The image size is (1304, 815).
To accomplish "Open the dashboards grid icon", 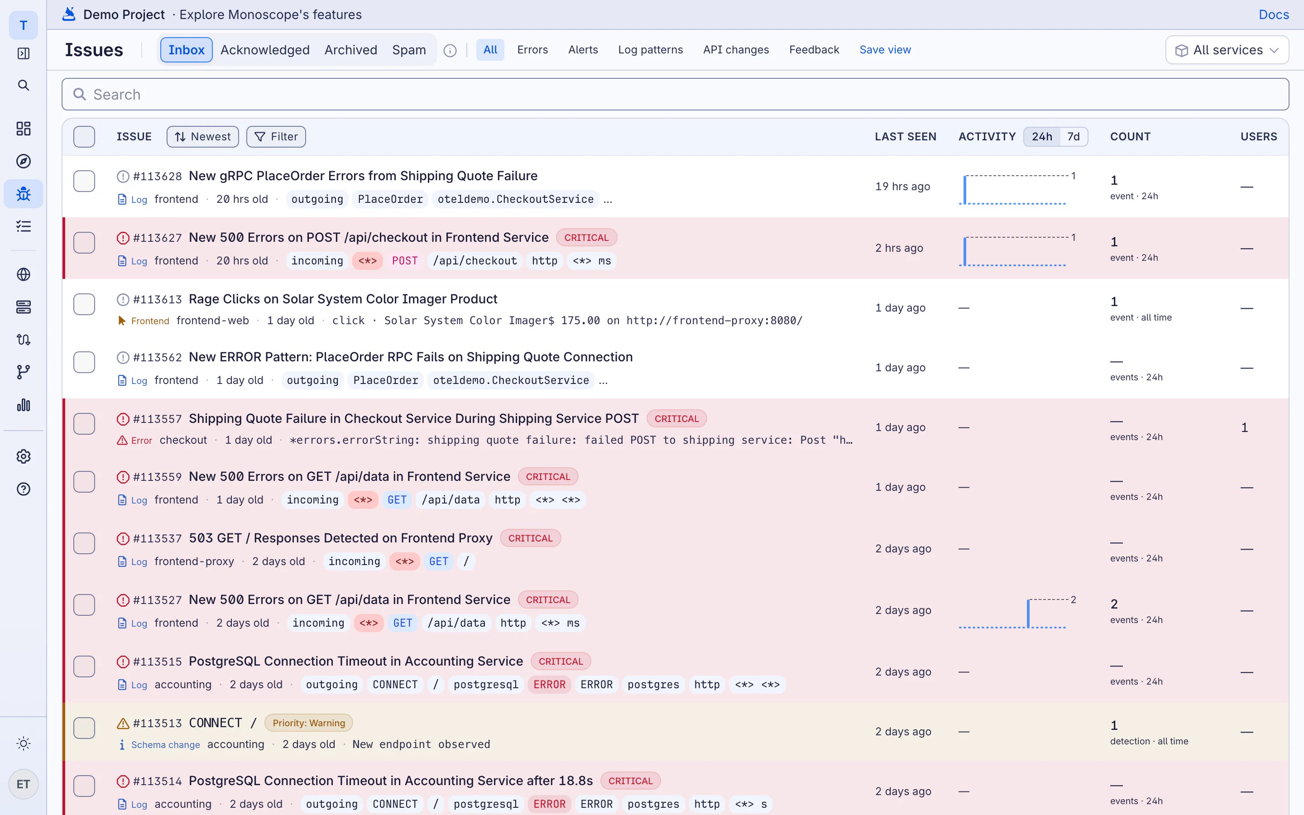I will tap(23, 128).
